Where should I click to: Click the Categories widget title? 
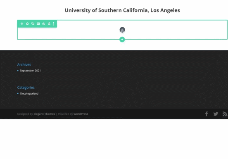coord(26,88)
